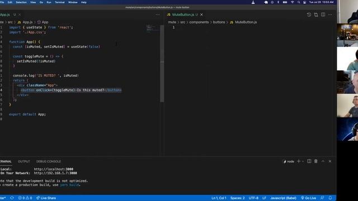Close the App.js tab
The width and height of the screenshot is (358, 201).
click(x=20, y=15)
